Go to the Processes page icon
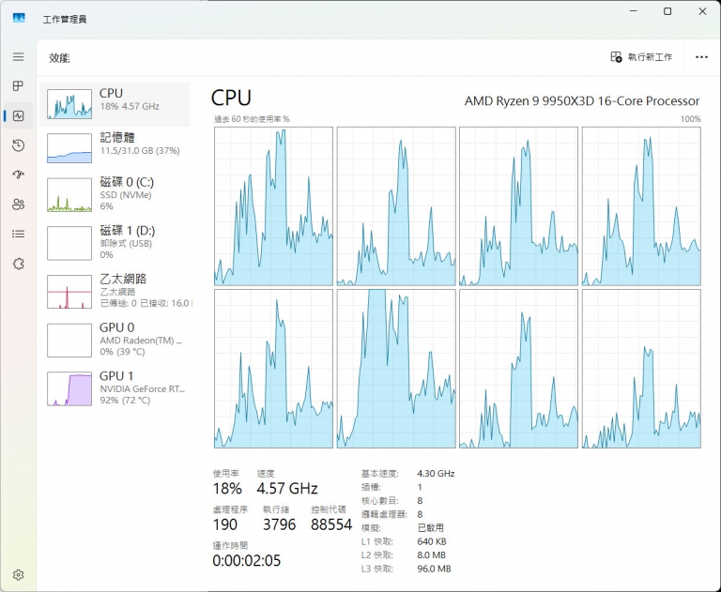Screen dimensions: 721x592 pyautogui.click(x=18, y=86)
